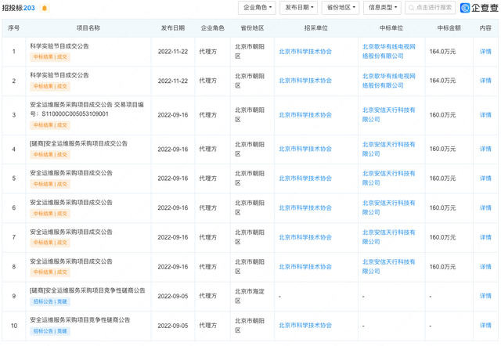Open 详情 for row 4
The image size is (501, 346).
tap(485, 150)
